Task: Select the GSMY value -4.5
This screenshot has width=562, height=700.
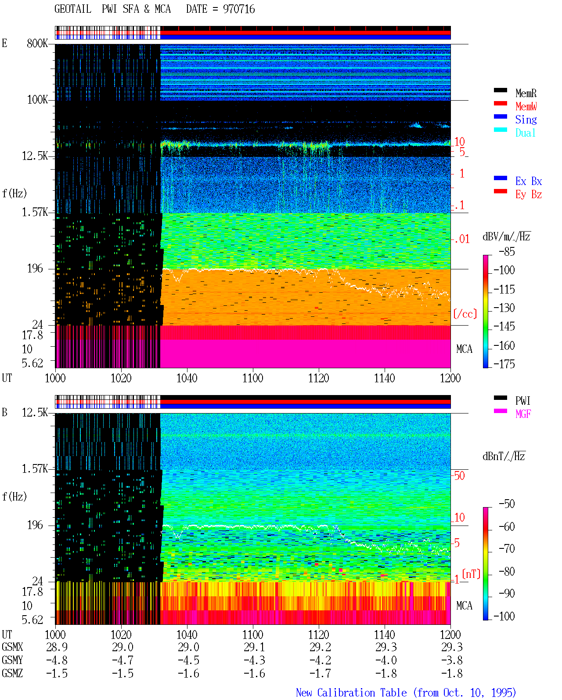Action: 188,660
